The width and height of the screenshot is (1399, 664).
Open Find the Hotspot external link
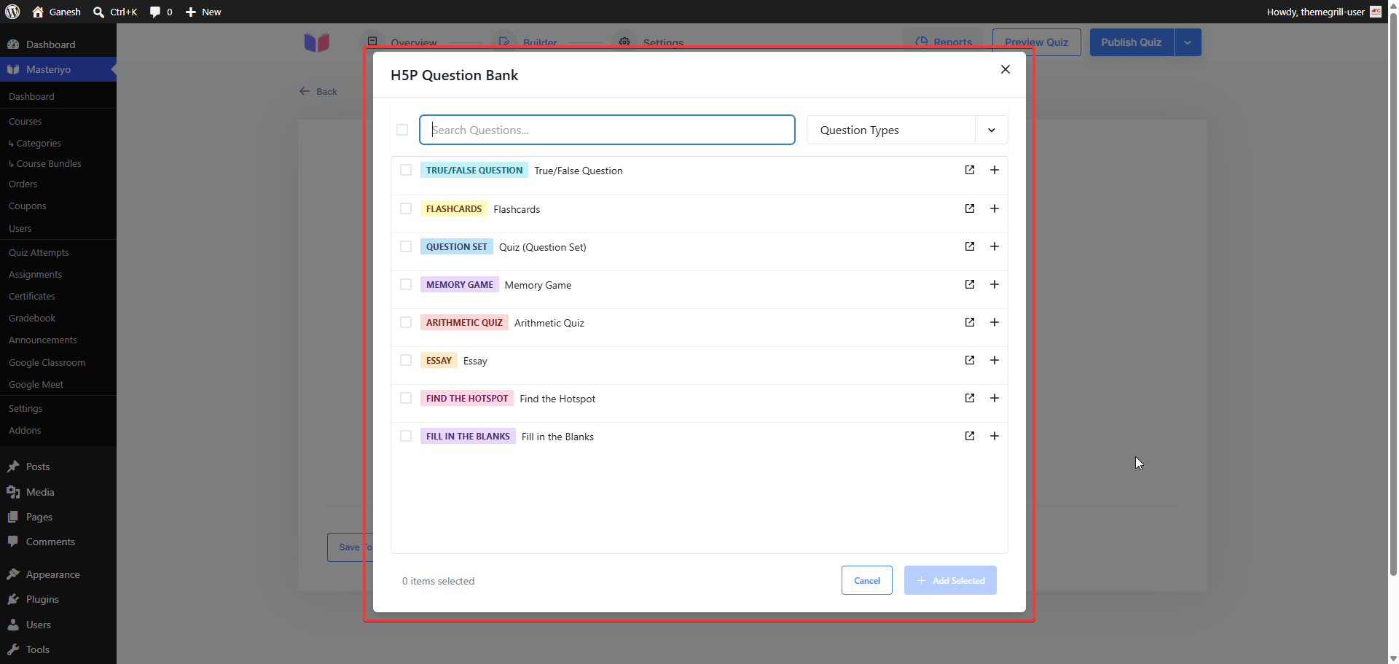click(970, 398)
